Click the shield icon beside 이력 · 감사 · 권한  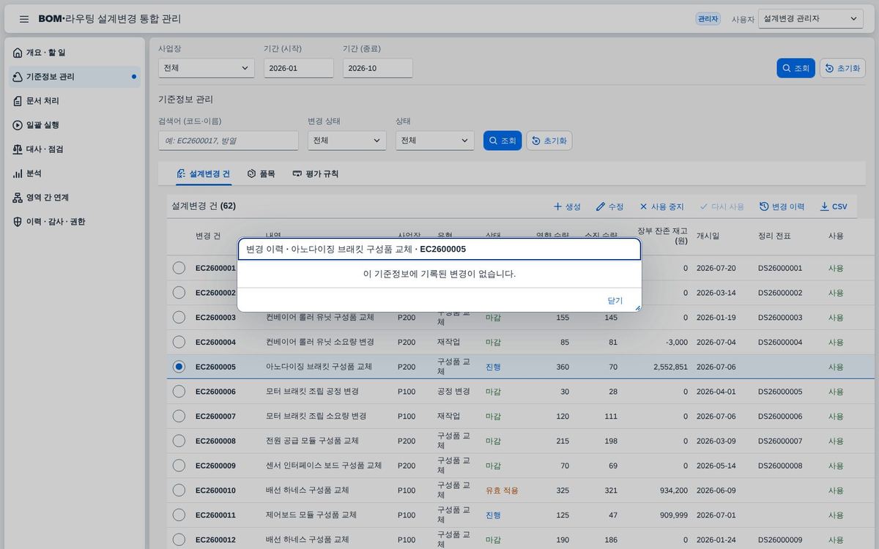[18, 222]
